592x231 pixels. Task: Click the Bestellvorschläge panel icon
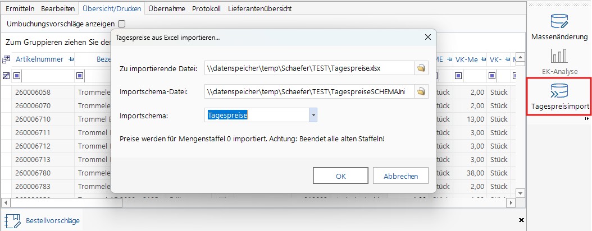(13, 220)
